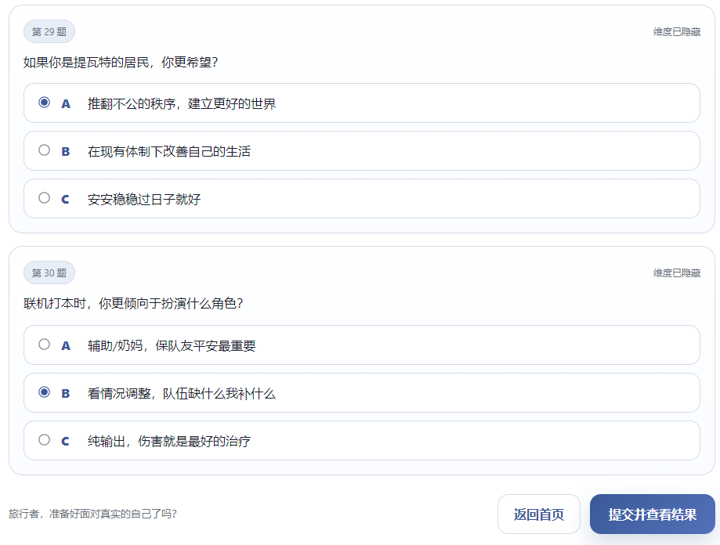
Task: Select radio button for option A in question 29
Action: 45,103
